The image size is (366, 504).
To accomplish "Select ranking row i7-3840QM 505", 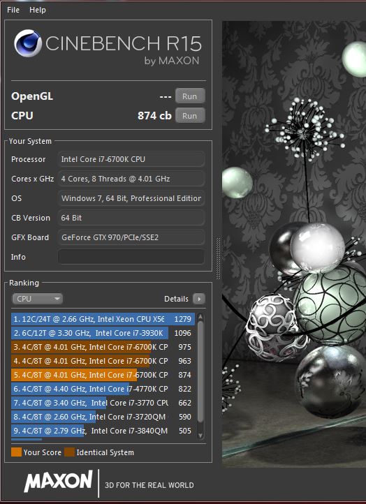I will (x=103, y=431).
